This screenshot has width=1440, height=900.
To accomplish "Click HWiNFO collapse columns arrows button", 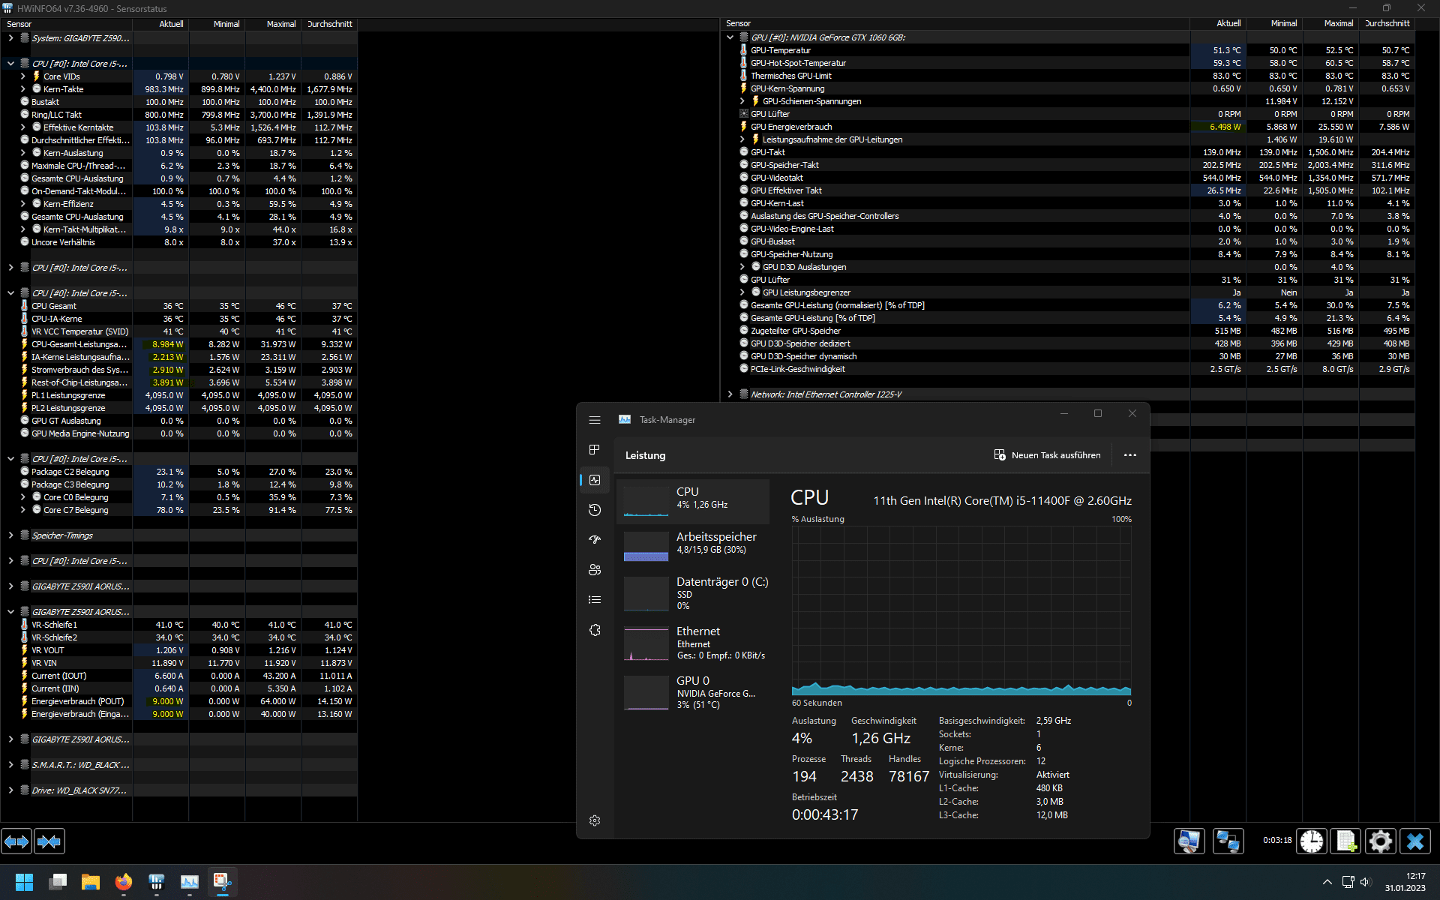I will [49, 841].
